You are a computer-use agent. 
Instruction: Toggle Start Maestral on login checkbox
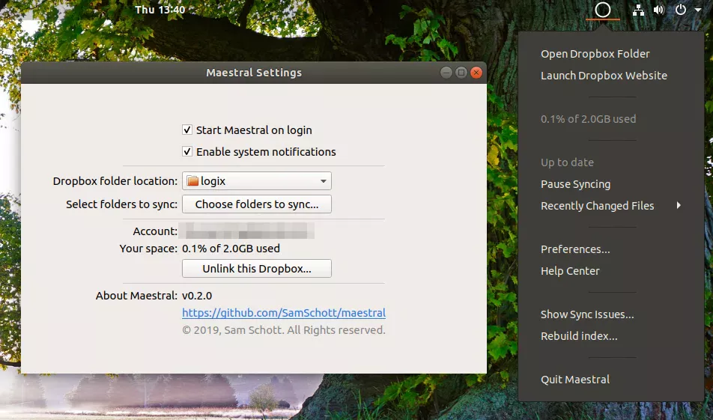coord(187,130)
